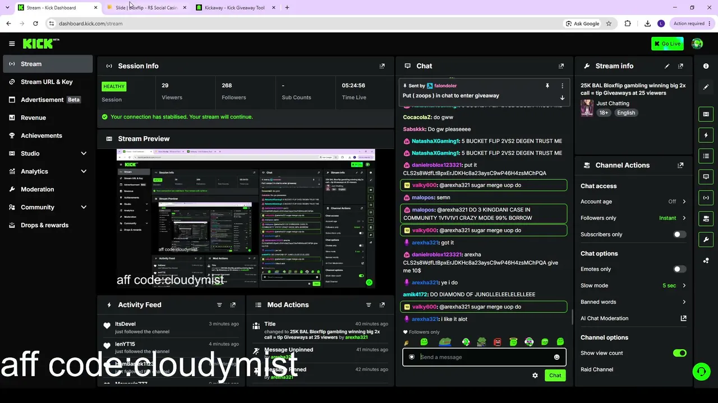The image size is (718, 403).
Task: Open pinned message three-dot options
Action: 562,86
